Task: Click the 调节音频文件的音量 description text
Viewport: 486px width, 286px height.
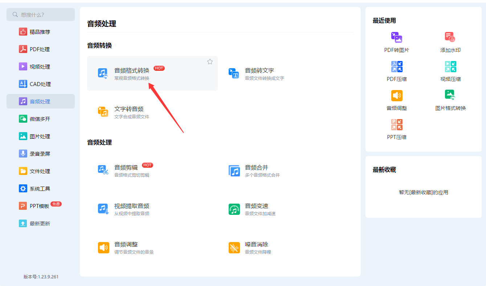Action: click(134, 252)
